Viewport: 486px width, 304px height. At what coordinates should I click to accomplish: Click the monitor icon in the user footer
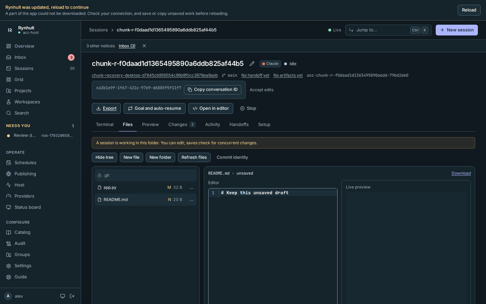(x=62, y=296)
